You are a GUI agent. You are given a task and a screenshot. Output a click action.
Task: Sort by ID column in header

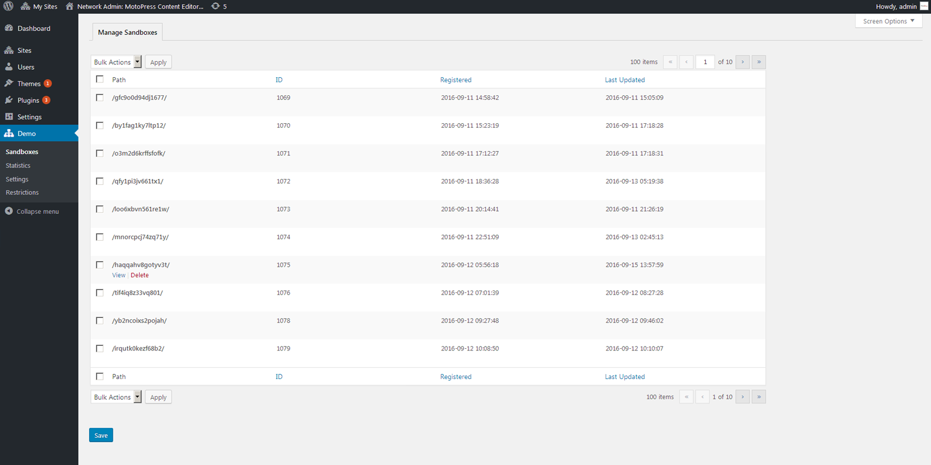[279, 80]
